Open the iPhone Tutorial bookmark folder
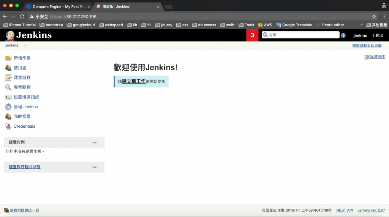 pos(19,25)
